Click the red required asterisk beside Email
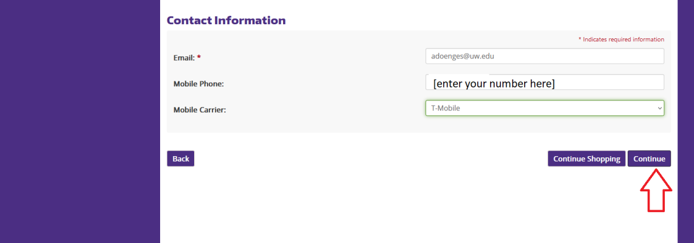 (x=199, y=57)
